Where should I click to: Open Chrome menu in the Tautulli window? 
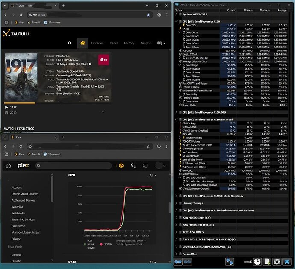(167, 15)
